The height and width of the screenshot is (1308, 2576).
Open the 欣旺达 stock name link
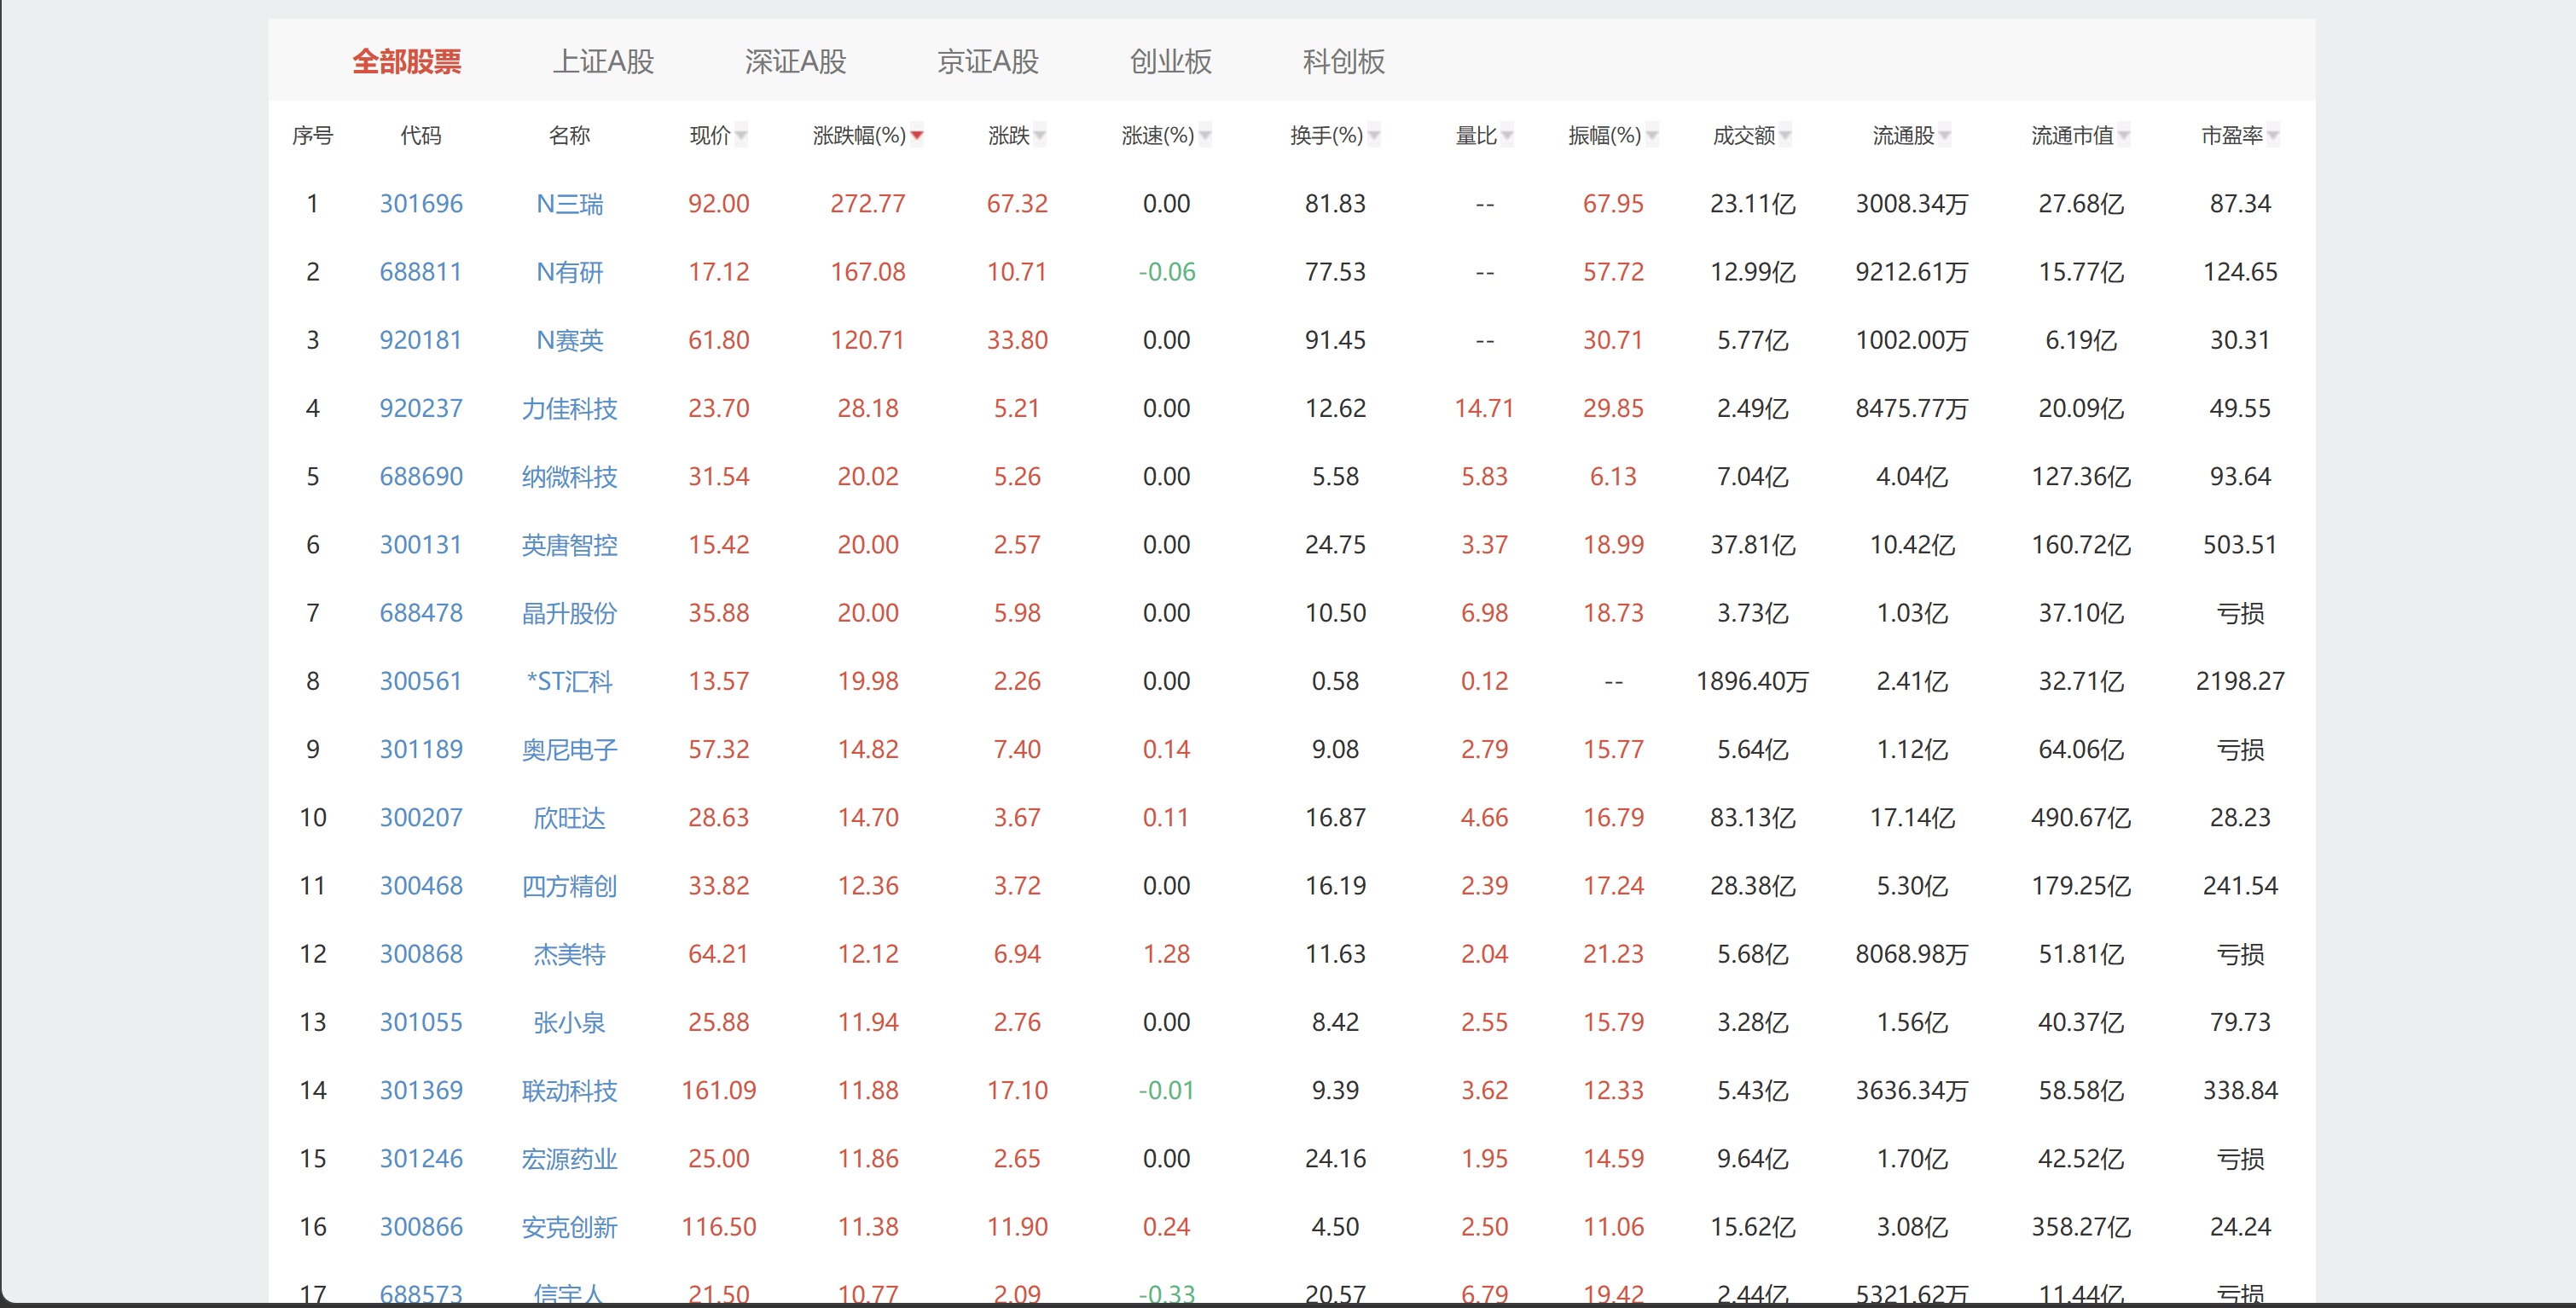click(569, 818)
